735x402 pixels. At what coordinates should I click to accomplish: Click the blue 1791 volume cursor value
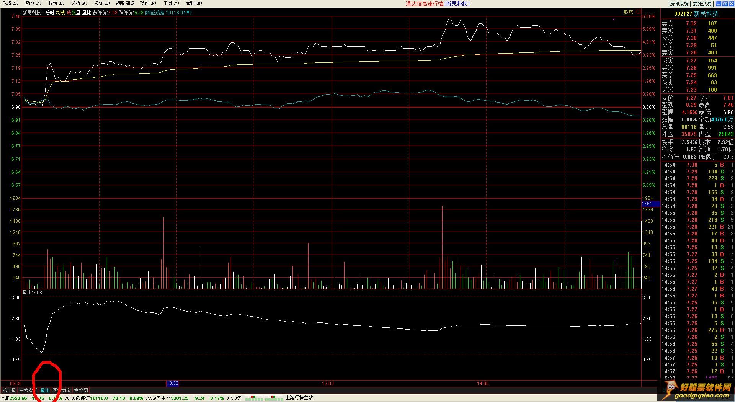pyautogui.click(x=650, y=204)
